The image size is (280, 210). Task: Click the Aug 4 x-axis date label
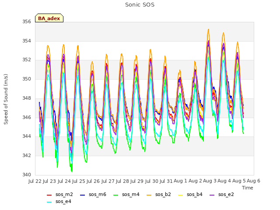[224, 181]
